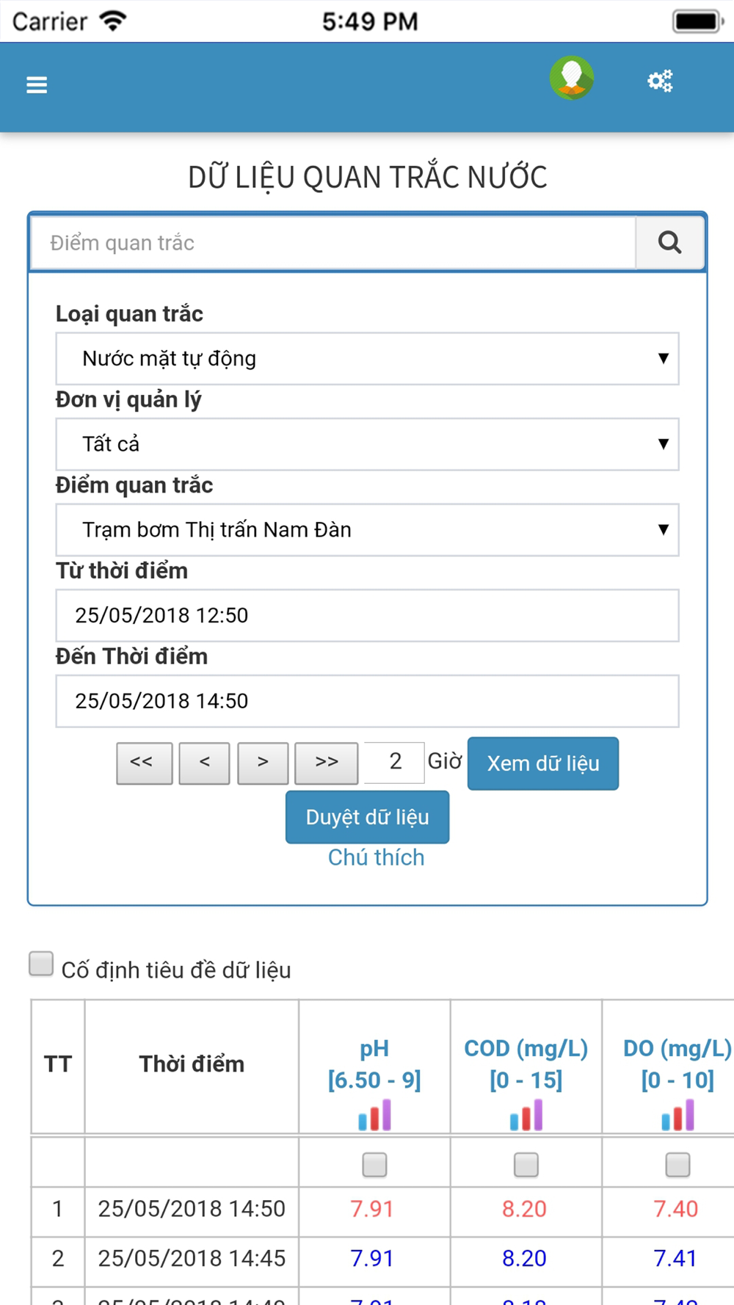Screen dimensions: 734x1305
Task: Check the pH column checkbox
Action: [374, 1164]
